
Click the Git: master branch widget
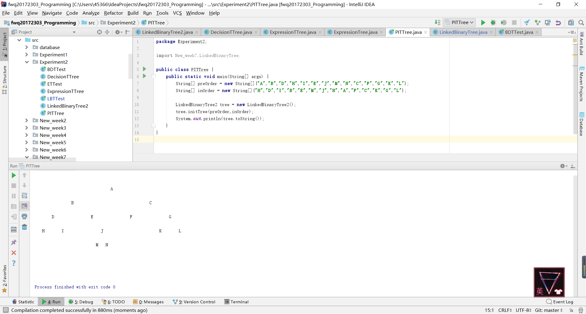click(548, 310)
